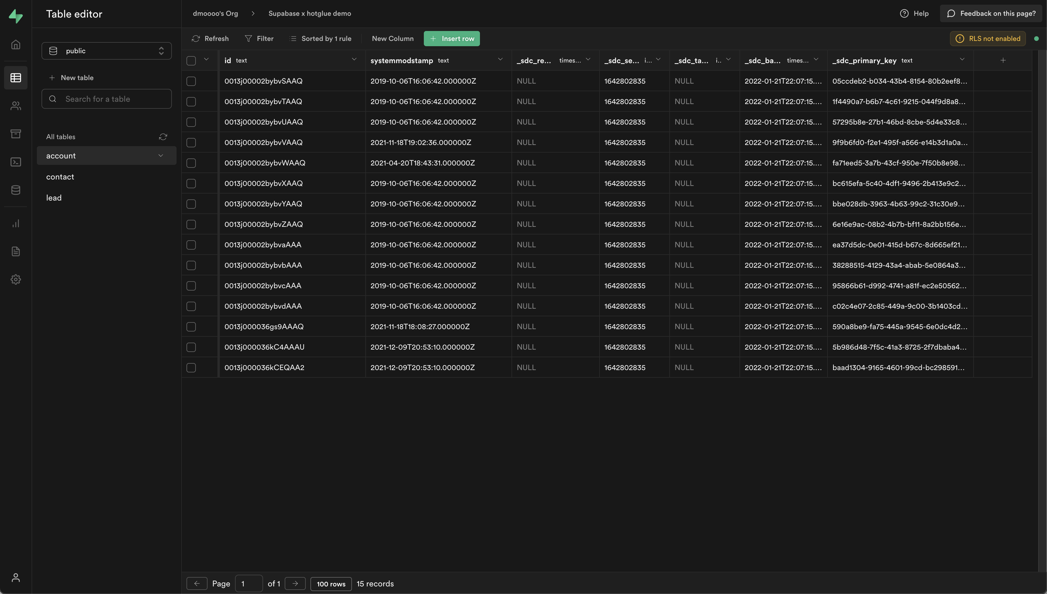Image resolution: width=1047 pixels, height=594 pixels.
Task: Open the user profile icon at bottom
Action: click(15, 577)
